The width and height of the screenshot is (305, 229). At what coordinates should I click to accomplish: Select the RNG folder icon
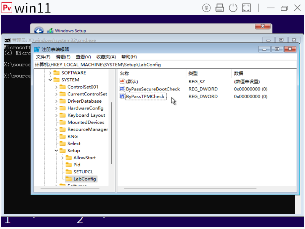coord(63,136)
